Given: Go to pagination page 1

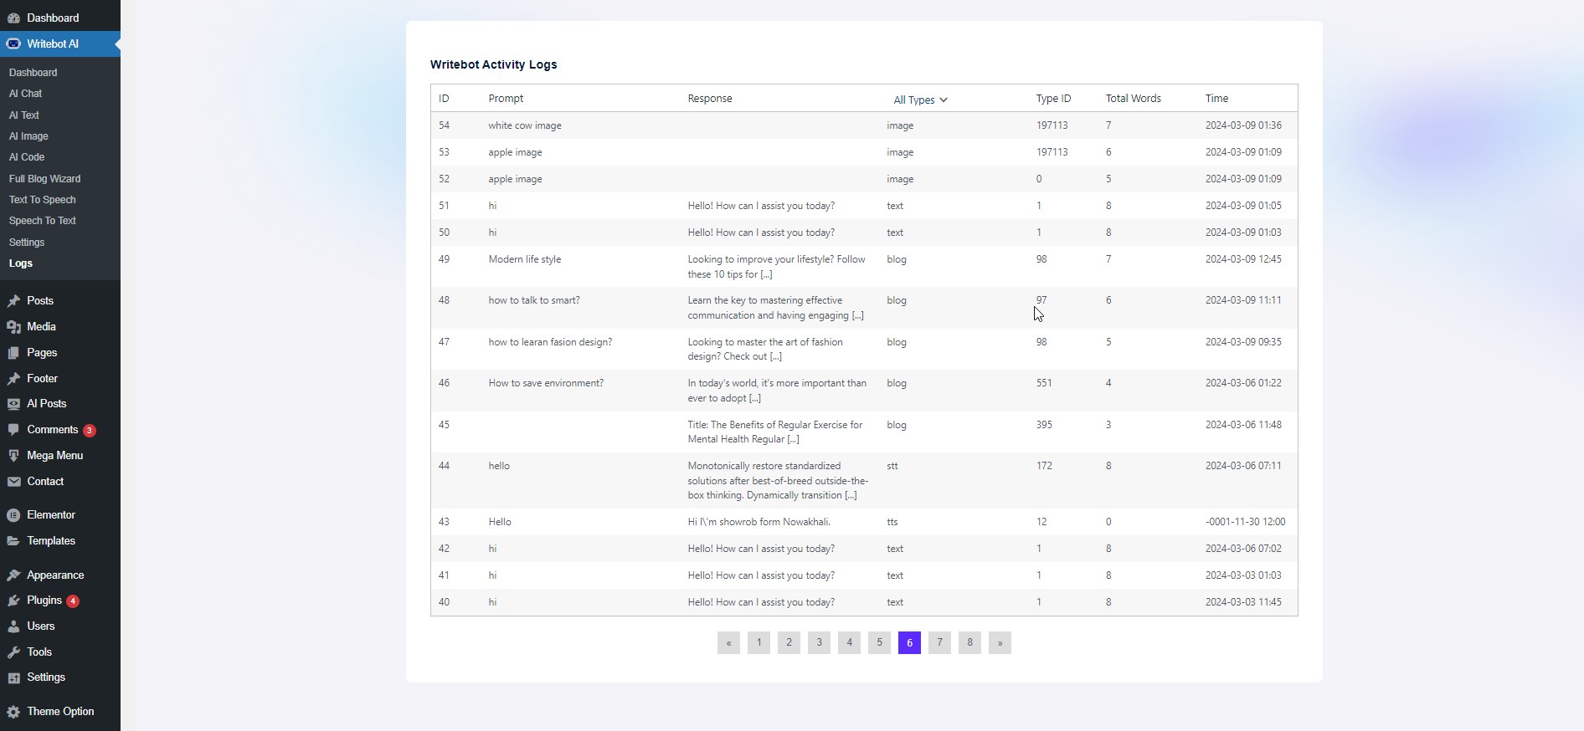Looking at the screenshot, I should [759, 642].
